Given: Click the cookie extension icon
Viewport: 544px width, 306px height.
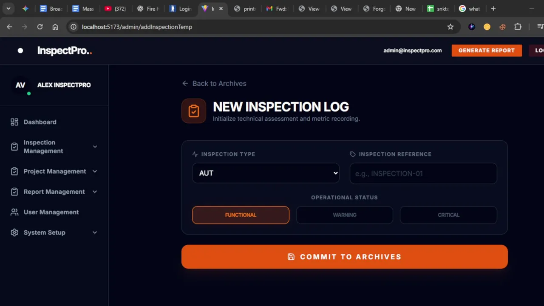Looking at the screenshot, I should pyautogui.click(x=502, y=27).
